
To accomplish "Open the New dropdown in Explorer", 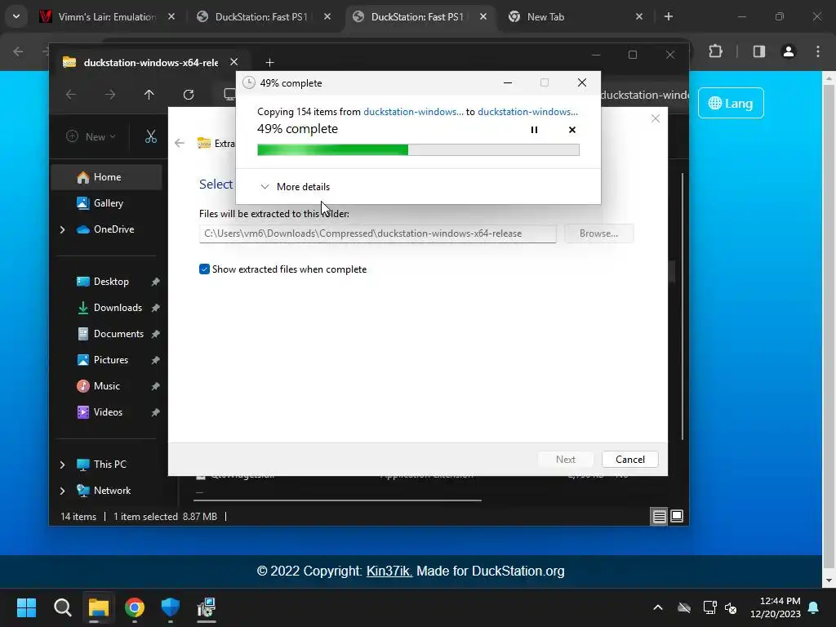I will [91, 136].
